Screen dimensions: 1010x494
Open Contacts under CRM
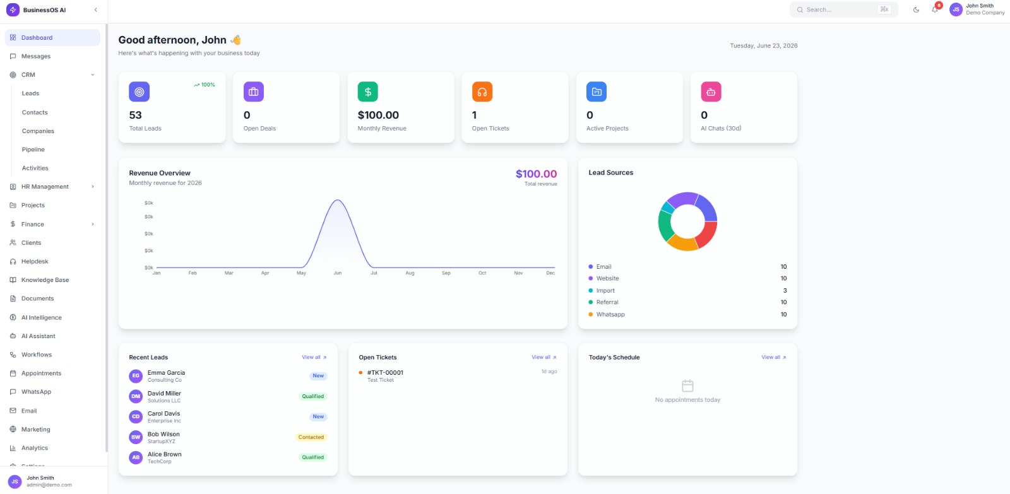tap(35, 112)
